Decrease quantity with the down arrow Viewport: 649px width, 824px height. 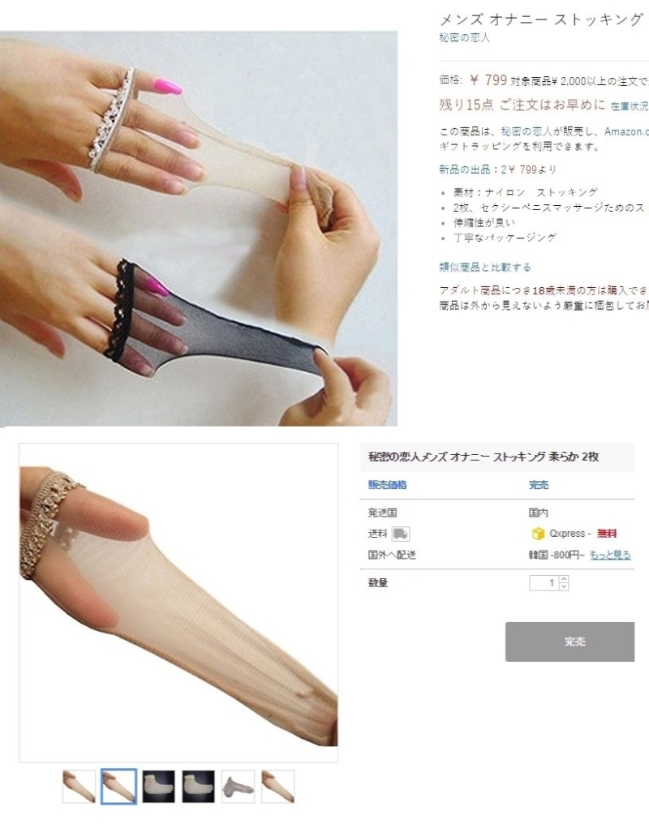564,586
